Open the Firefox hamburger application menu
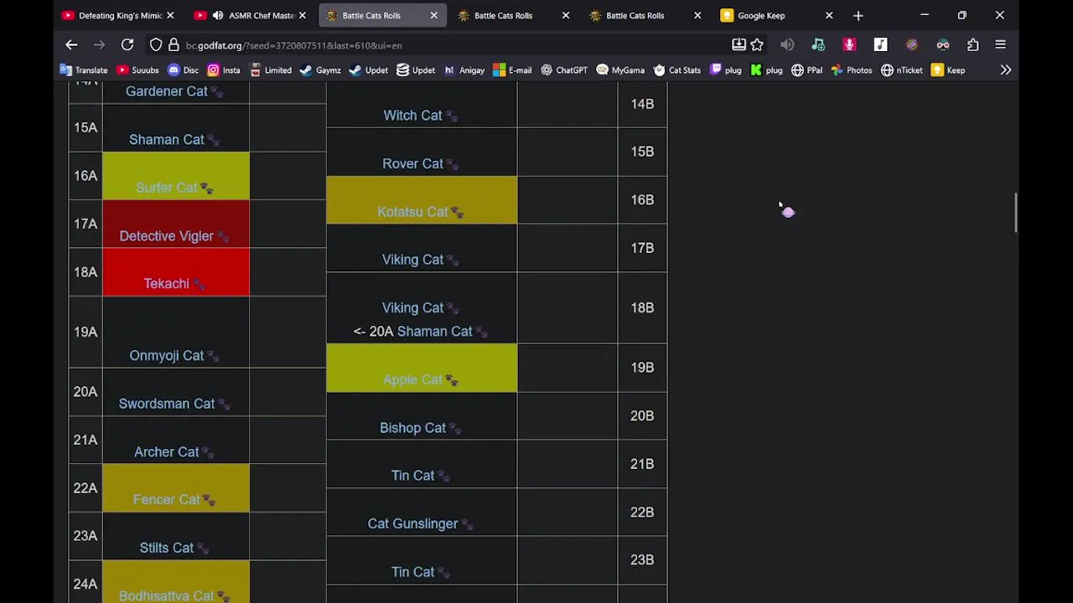Viewport: 1073px width, 603px height. 1000,45
